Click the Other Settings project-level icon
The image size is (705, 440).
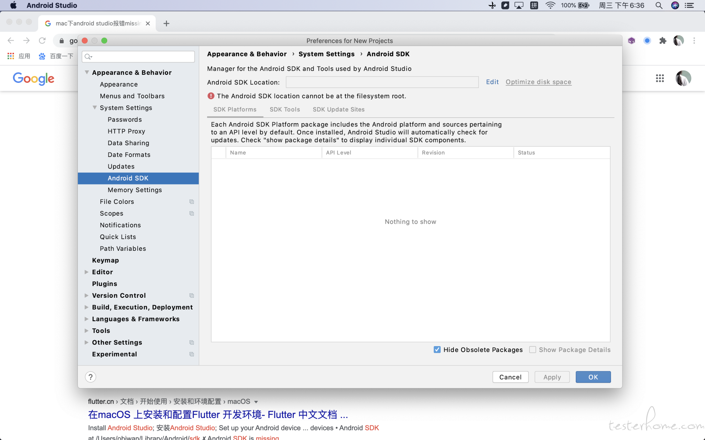192,342
